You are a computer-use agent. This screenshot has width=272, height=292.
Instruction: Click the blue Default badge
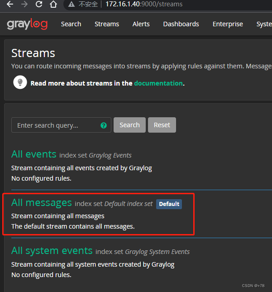click(x=169, y=204)
